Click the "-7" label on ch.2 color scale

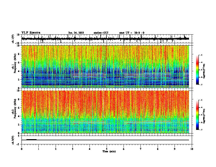pos(201,130)
